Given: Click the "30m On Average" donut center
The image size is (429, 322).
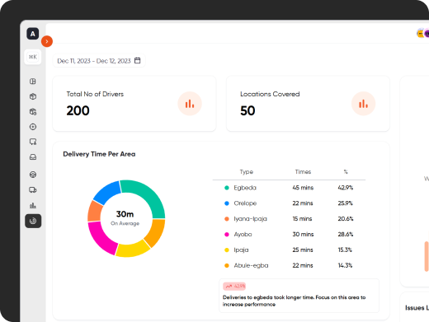Looking at the screenshot, I should pos(125,218).
